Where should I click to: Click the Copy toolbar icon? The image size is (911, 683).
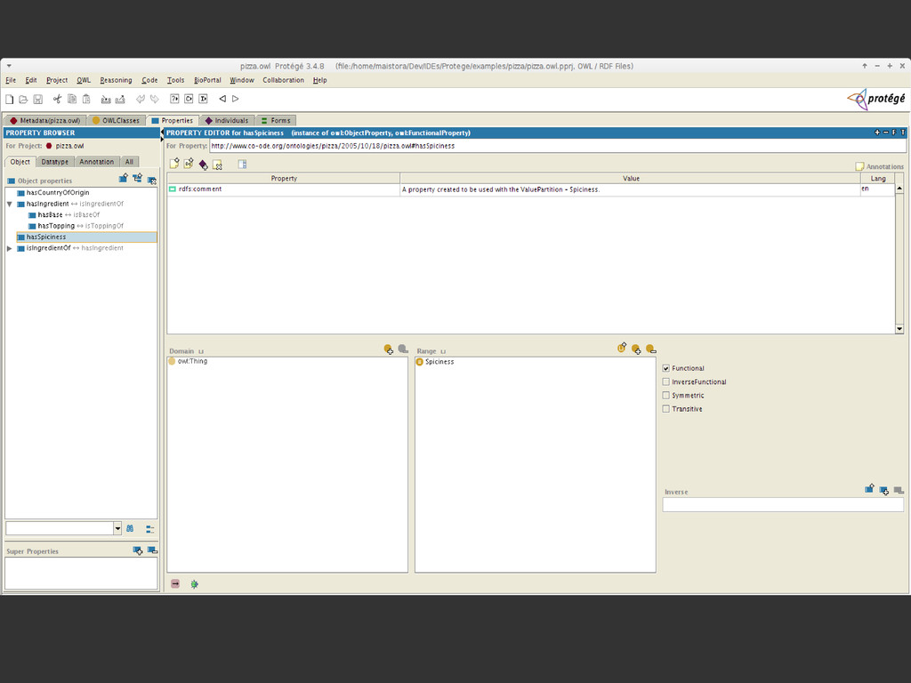pyautogui.click(x=72, y=100)
